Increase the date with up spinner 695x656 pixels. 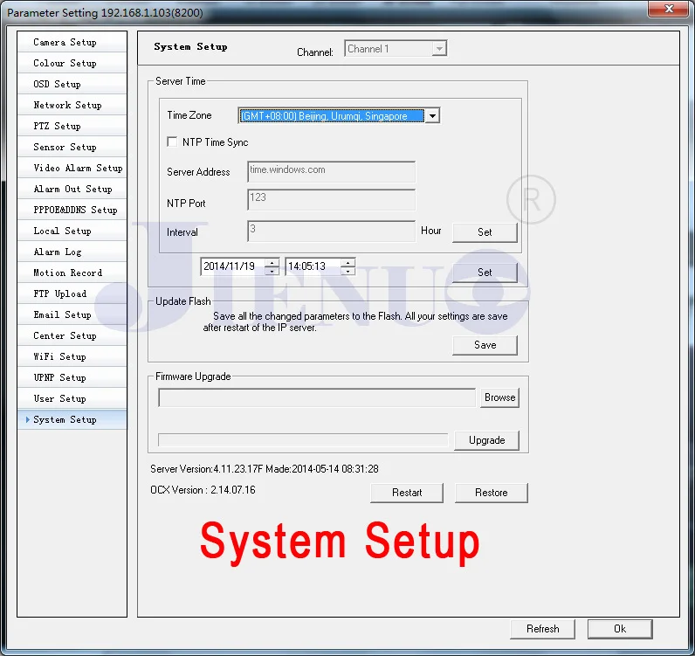point(272,262)
